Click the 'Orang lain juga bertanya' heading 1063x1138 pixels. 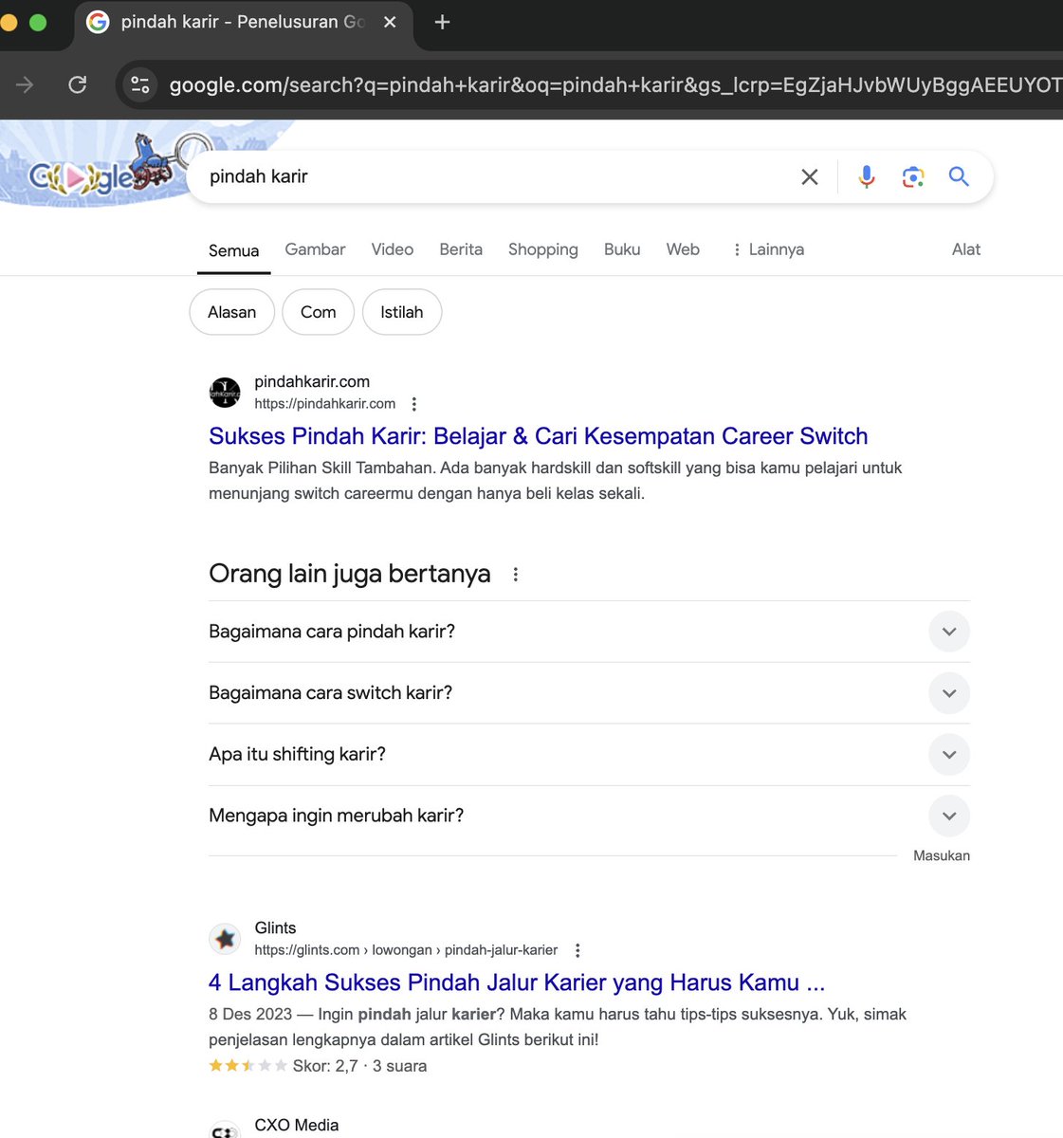point(350,574)
